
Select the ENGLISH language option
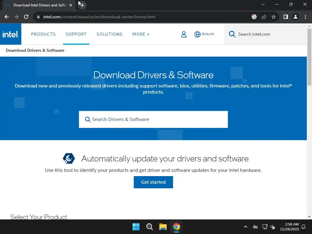(x=208, y=34)
